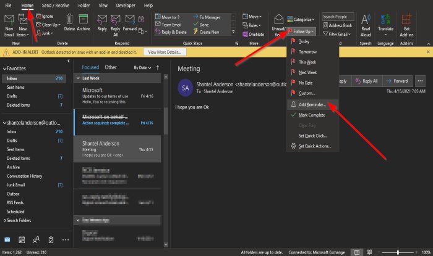
Task: Select the Move to ? quick step
Action: [168, 17]
